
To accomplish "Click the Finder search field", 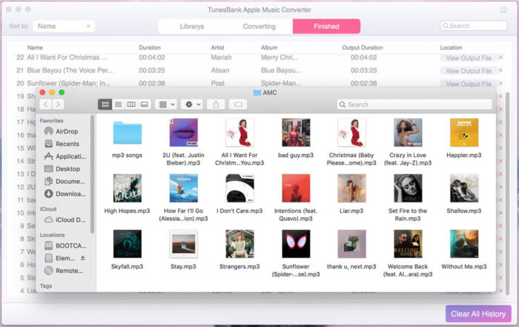I will [x=414, y=105].
